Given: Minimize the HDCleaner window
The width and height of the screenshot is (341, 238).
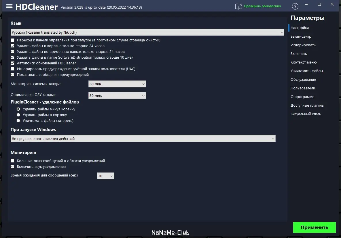Looking at the screenshot, I should pyautogui.click(x=306, y=4).
